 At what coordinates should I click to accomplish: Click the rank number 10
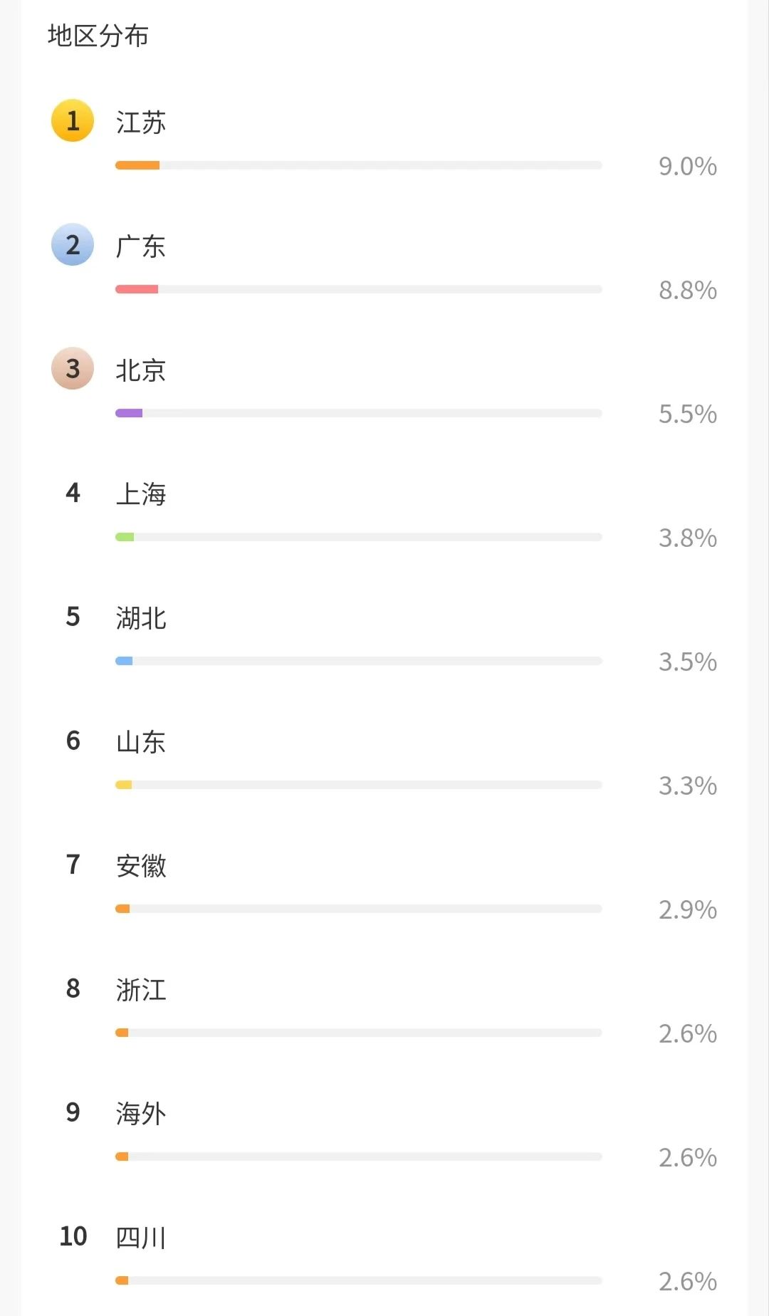point(73,1236)
